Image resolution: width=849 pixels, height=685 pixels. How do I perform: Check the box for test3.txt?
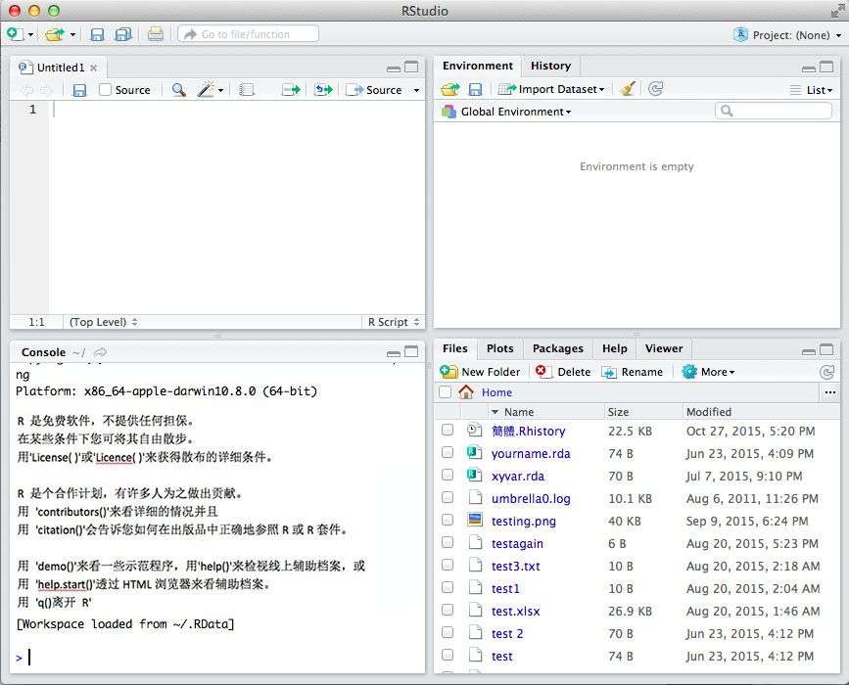click(x=448, y=565)
